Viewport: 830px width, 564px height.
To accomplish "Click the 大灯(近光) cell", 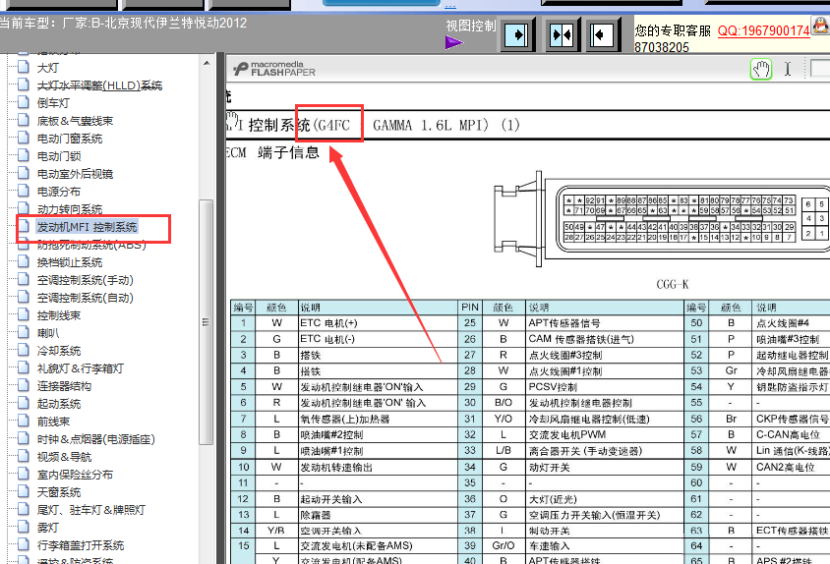I will [605, 499].
